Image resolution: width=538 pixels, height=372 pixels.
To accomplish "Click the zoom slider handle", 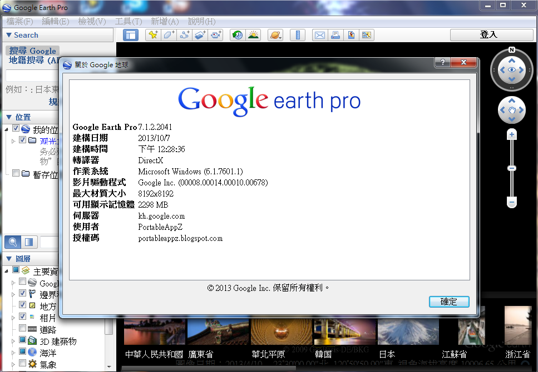I will coord(512,168).
